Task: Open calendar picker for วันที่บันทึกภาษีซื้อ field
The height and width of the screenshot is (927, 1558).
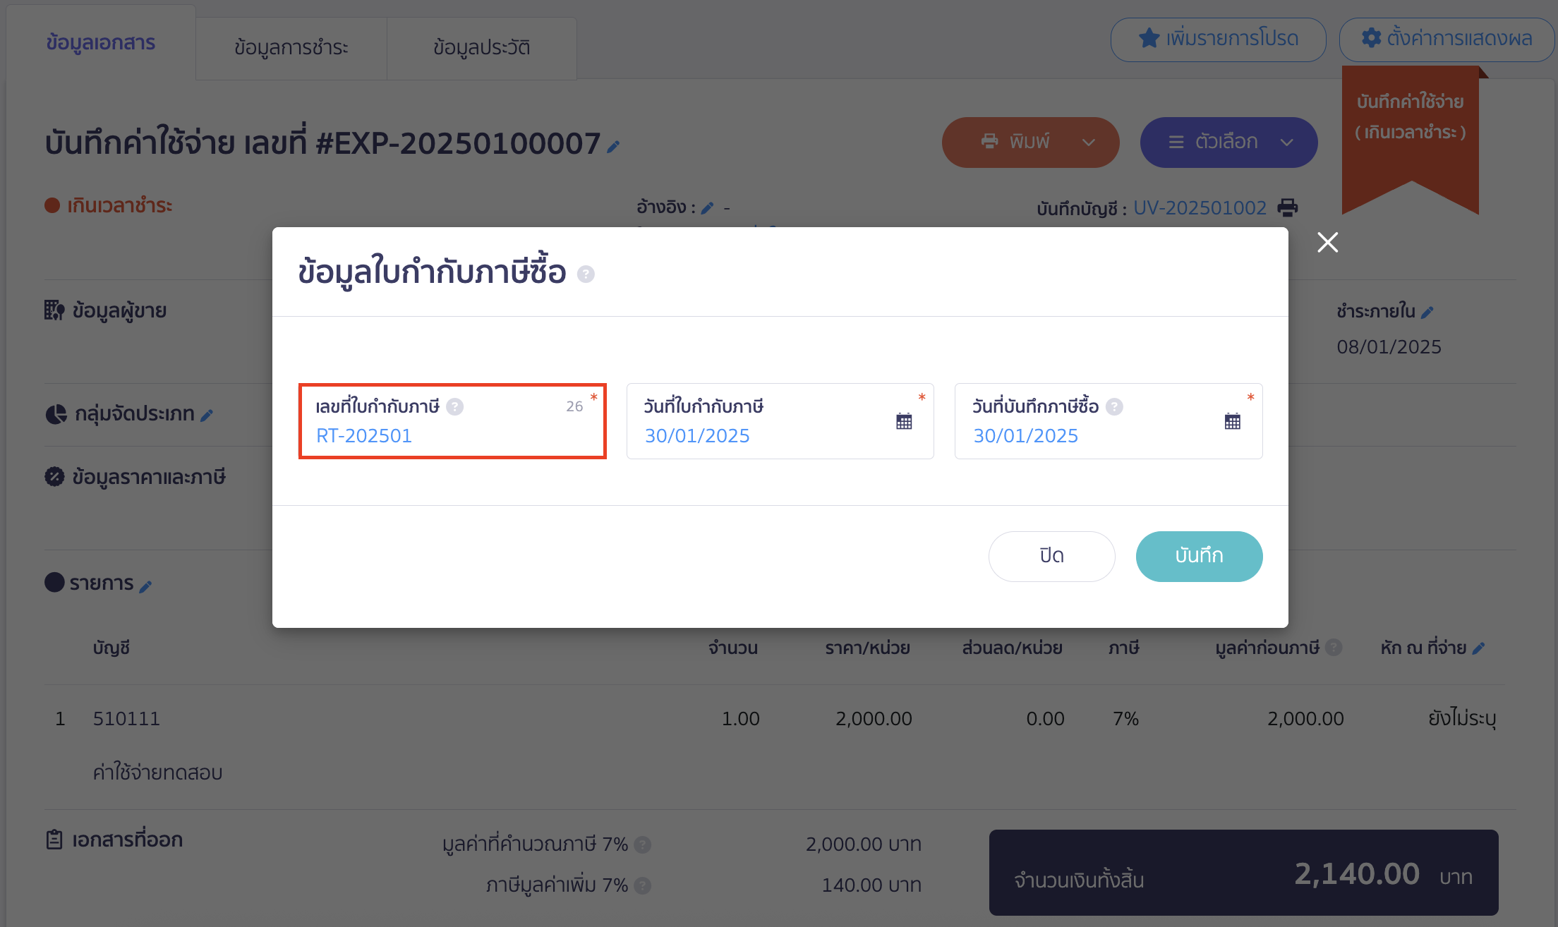Action: coord(1233,420)
